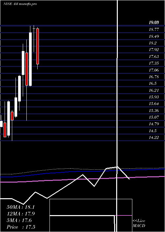The height and width of the screenshot is (232, 165).
Task: Click the 14.5 price axis label
Action: (152, 131)
